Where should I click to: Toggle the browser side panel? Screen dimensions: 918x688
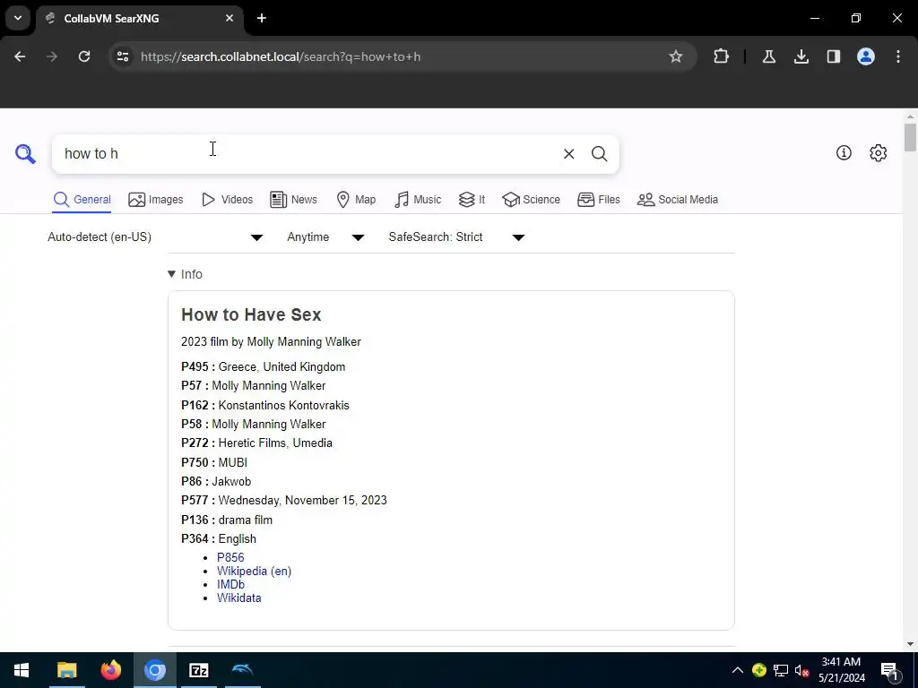[834, 56]
